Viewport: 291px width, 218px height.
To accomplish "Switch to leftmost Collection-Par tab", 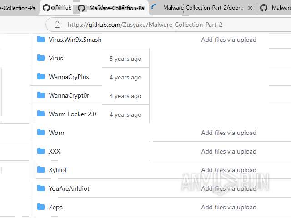I will [x=19, y=8].
